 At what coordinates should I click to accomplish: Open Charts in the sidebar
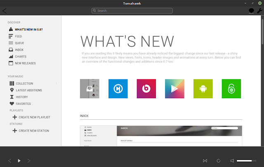(x=21, y=57)
